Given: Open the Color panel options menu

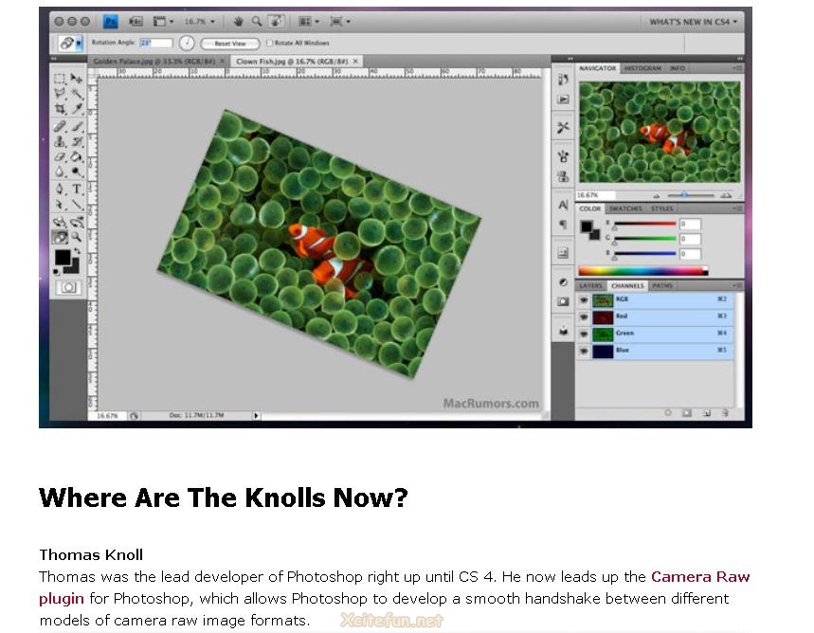Looking at the screenshot, I should coord(737,208).
